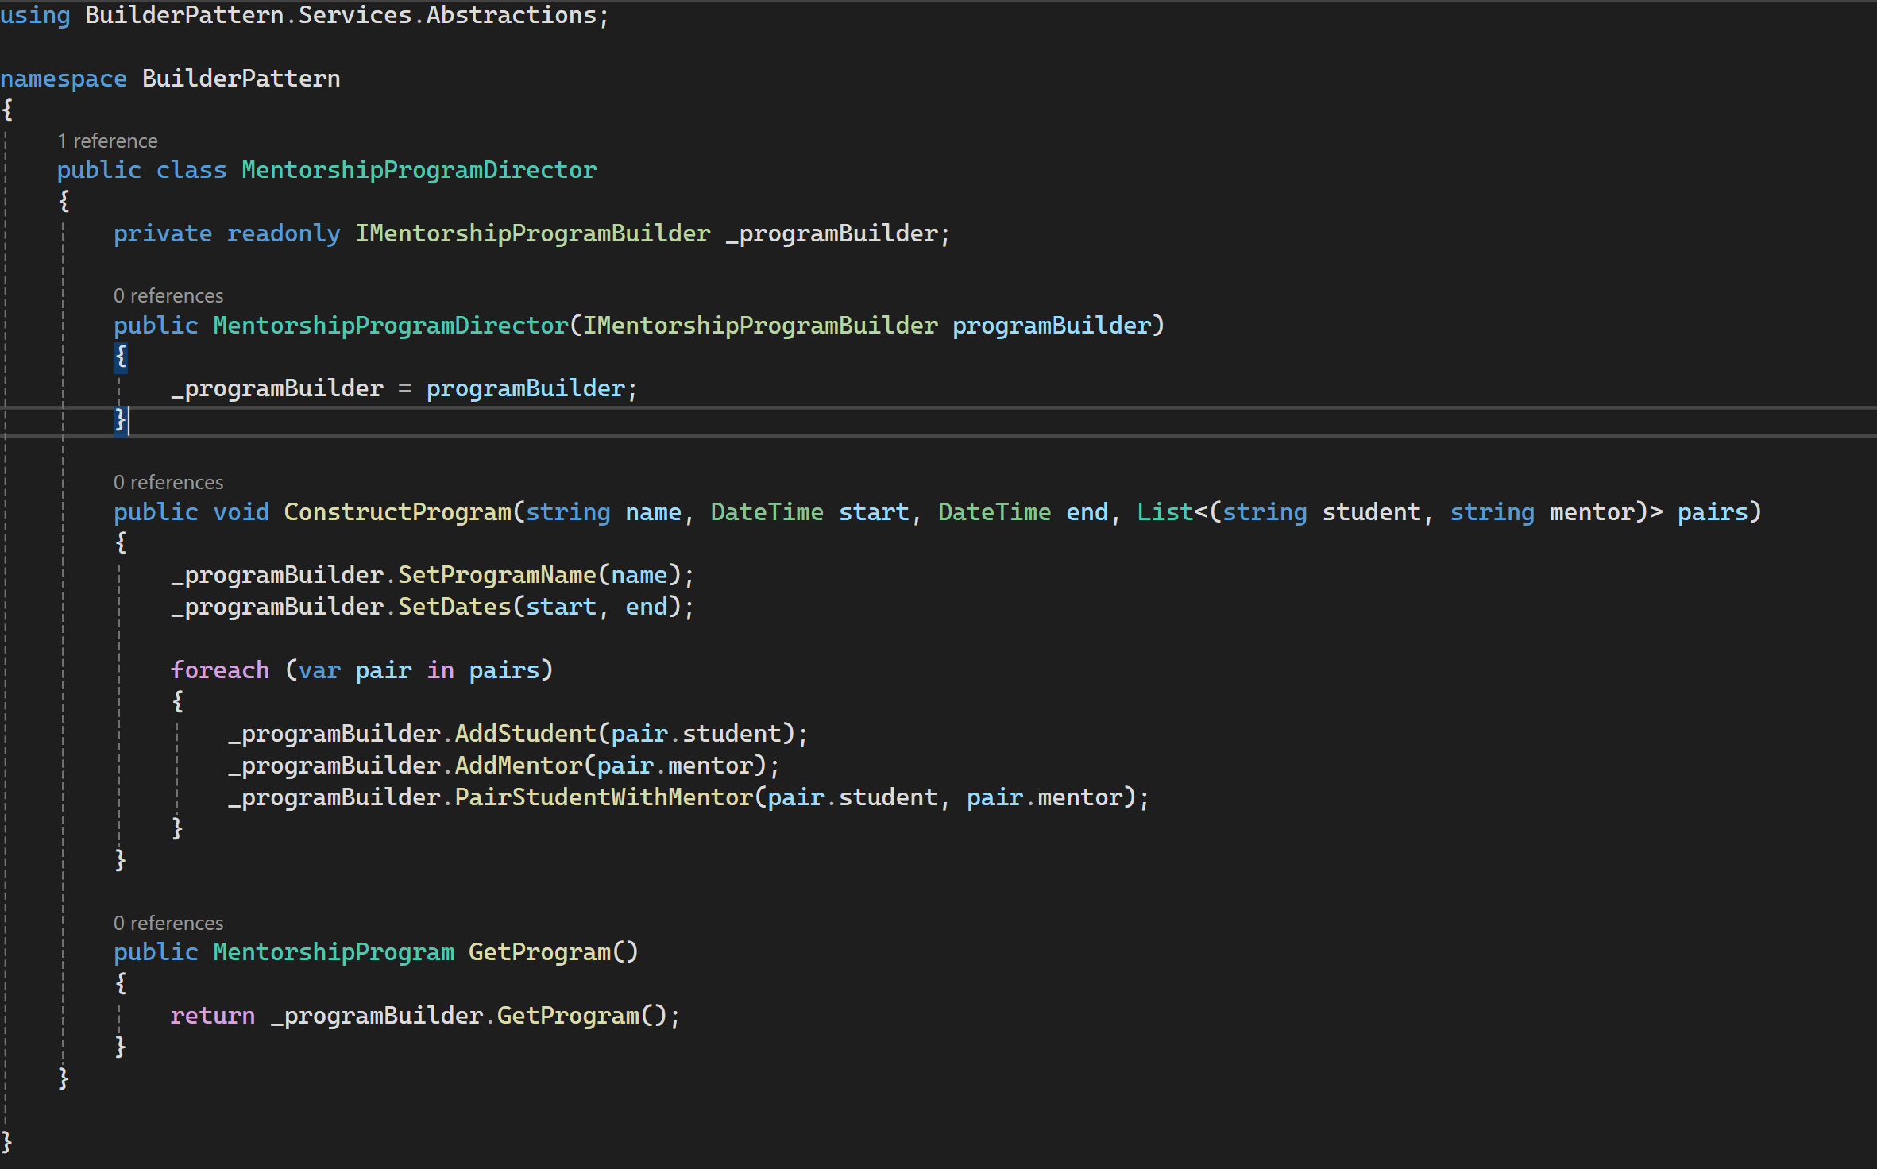Screen dimensions: 1877x1169
Task: Click the SetDates method call
Action: pos(454,607)
